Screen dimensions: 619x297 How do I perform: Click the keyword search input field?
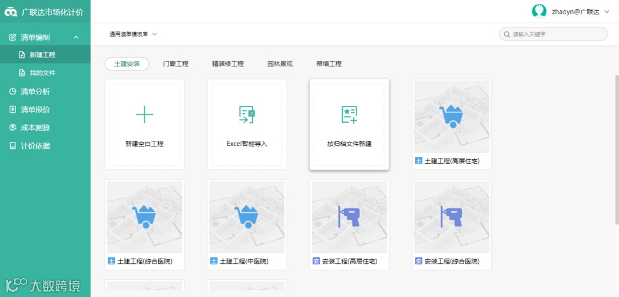pyautogui.click(x=553, y=34)
